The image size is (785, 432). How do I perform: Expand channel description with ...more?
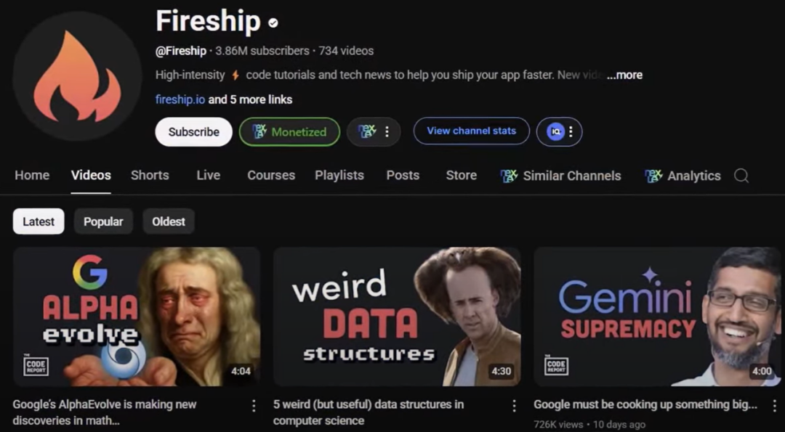pos(624,75)
